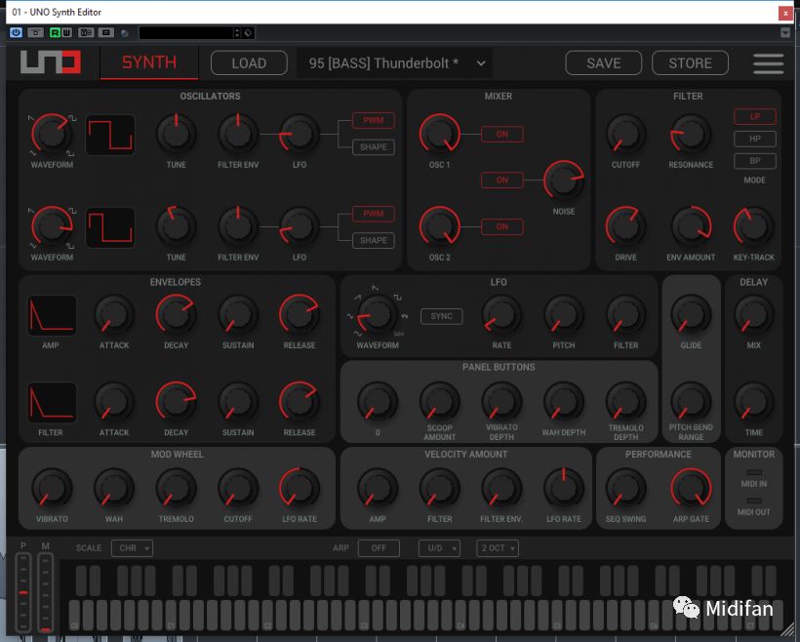
Task: Click the ENV AMOUNT knob
Action: pos(691,227)
